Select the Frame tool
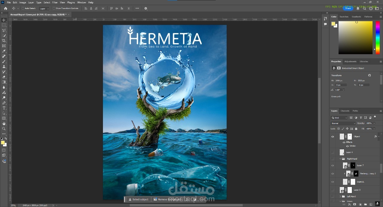The image size is (383, 207). (4, 46)
